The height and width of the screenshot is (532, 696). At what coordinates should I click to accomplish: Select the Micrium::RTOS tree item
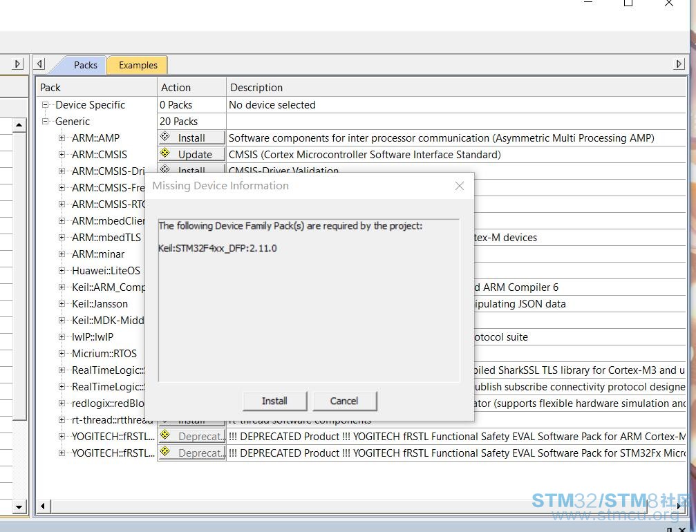click(104, 354)
